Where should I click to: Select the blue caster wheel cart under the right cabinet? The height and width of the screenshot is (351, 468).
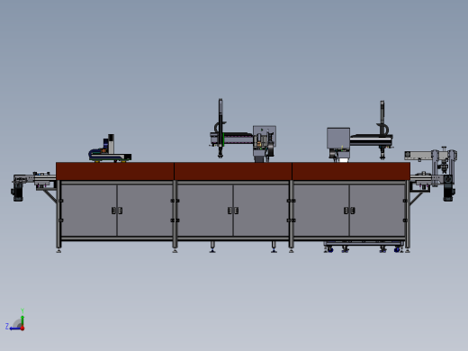pyautogui.click(x=364, y=247)
